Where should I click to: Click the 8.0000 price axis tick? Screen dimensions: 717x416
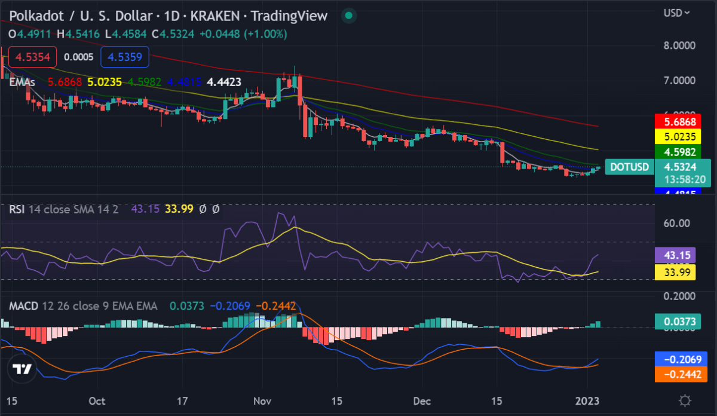click(x=679, y=45)
